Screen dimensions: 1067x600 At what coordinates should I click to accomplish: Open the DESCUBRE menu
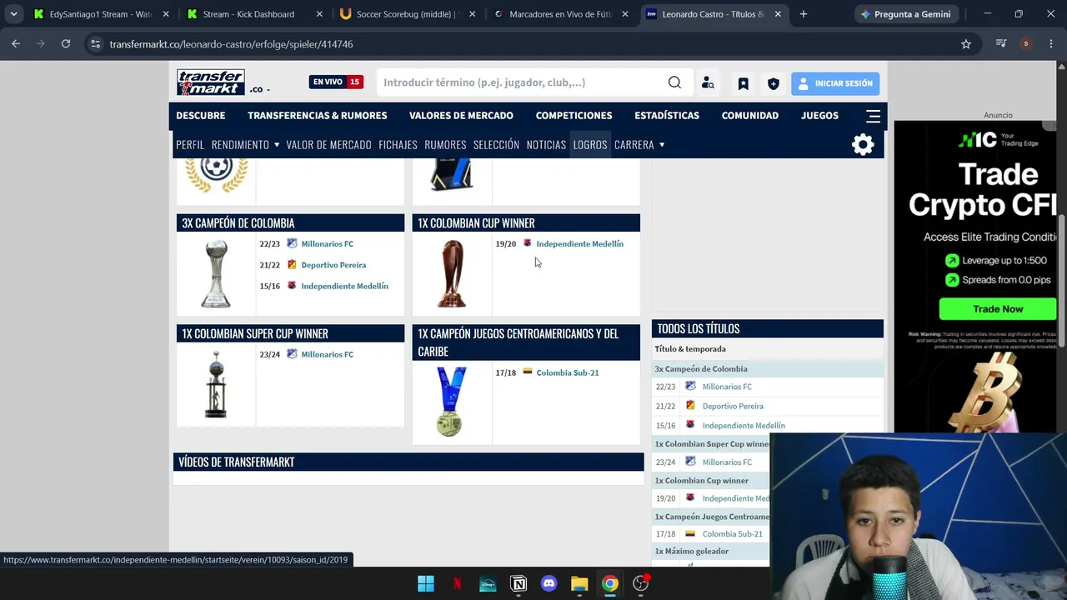point(201,116)
